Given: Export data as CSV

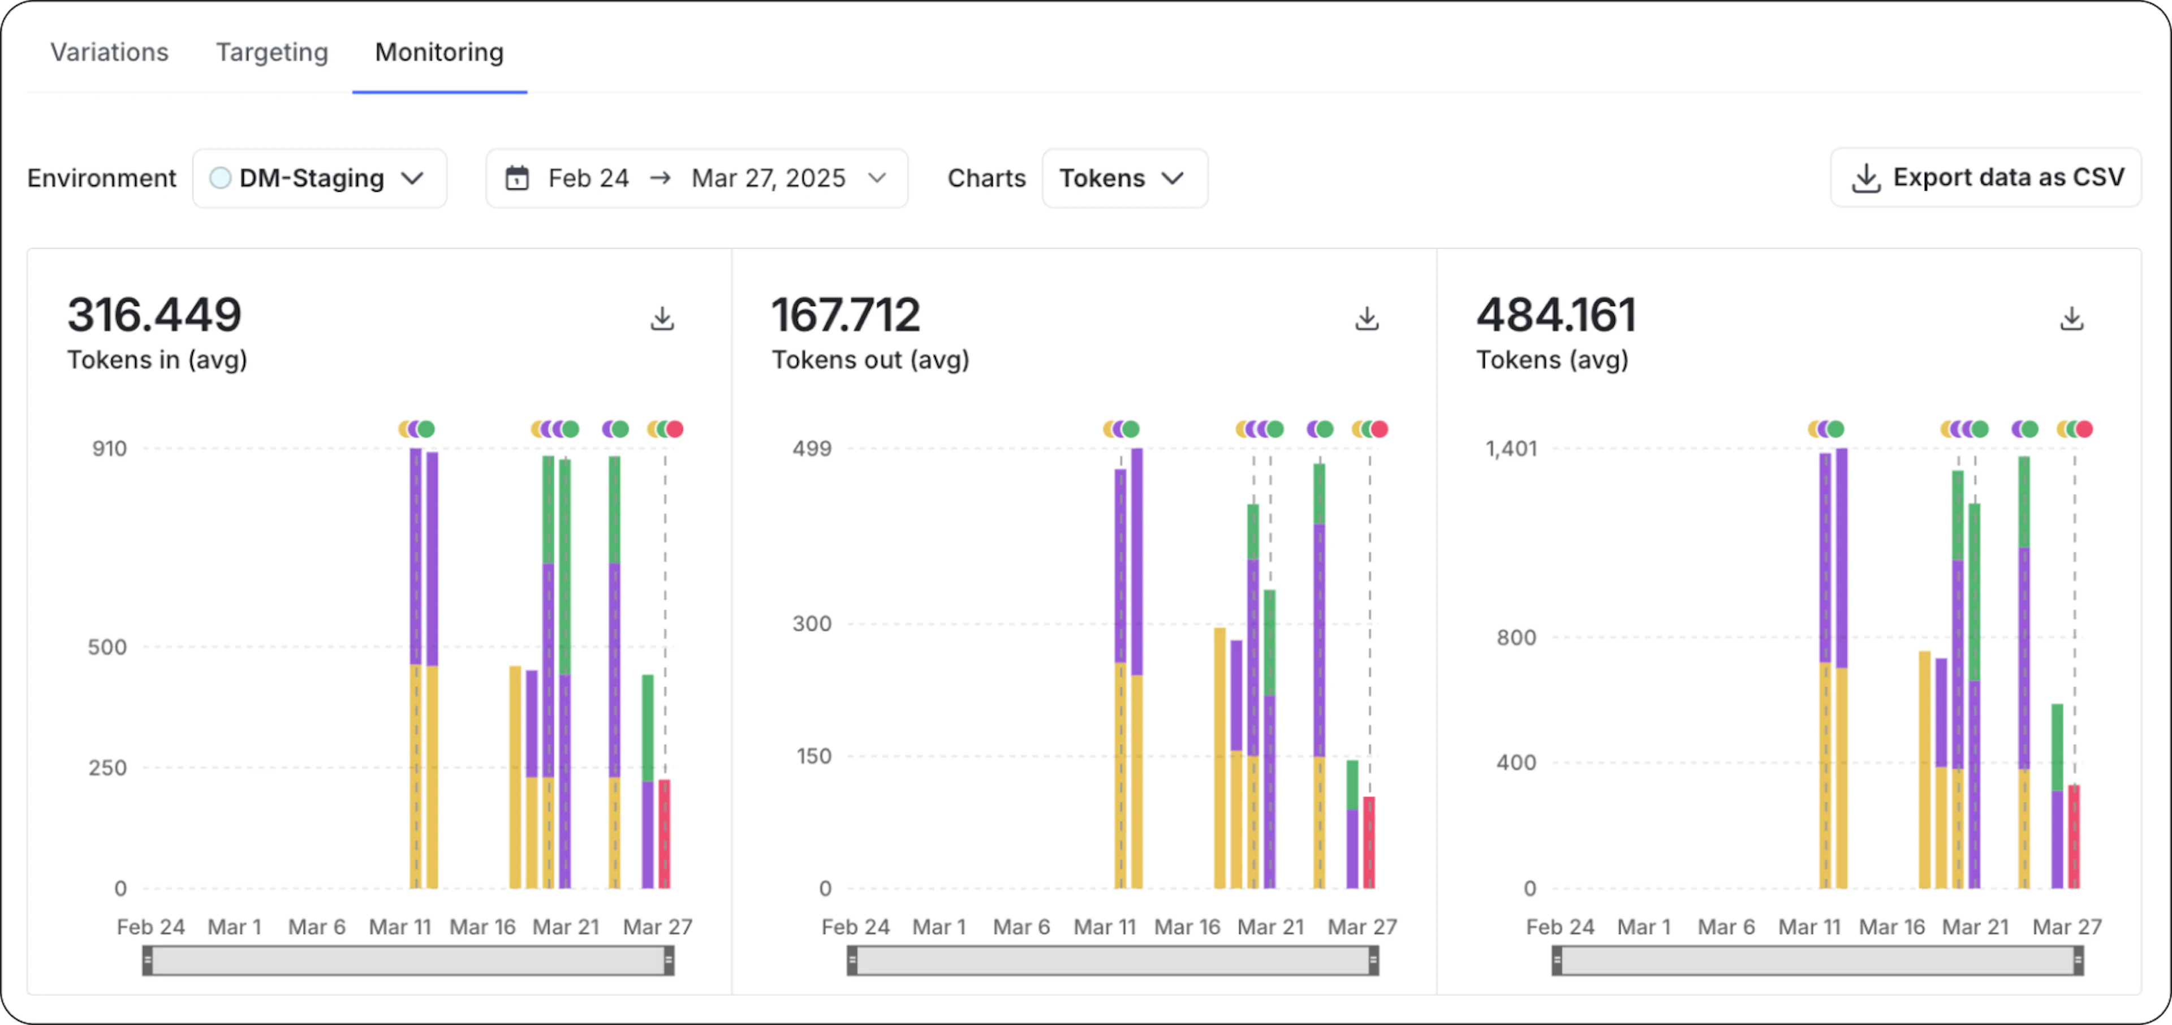Looking at the screenshot, I should 1986,178.
